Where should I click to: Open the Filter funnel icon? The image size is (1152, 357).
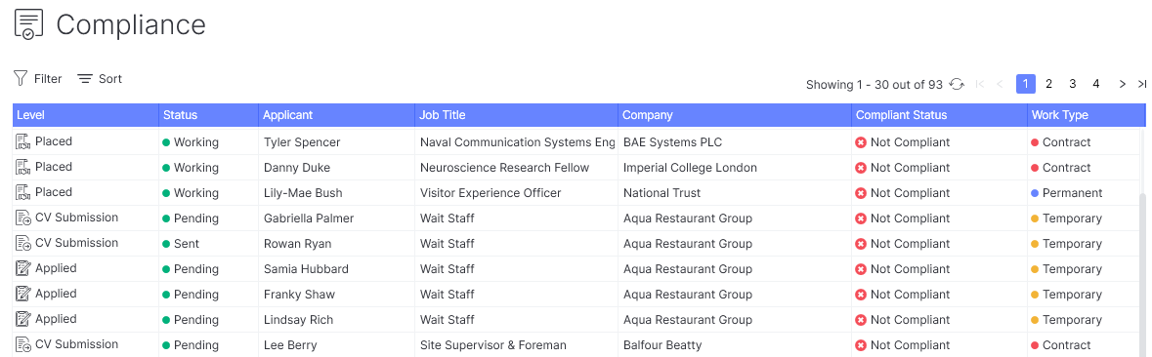tap(21, 78)
